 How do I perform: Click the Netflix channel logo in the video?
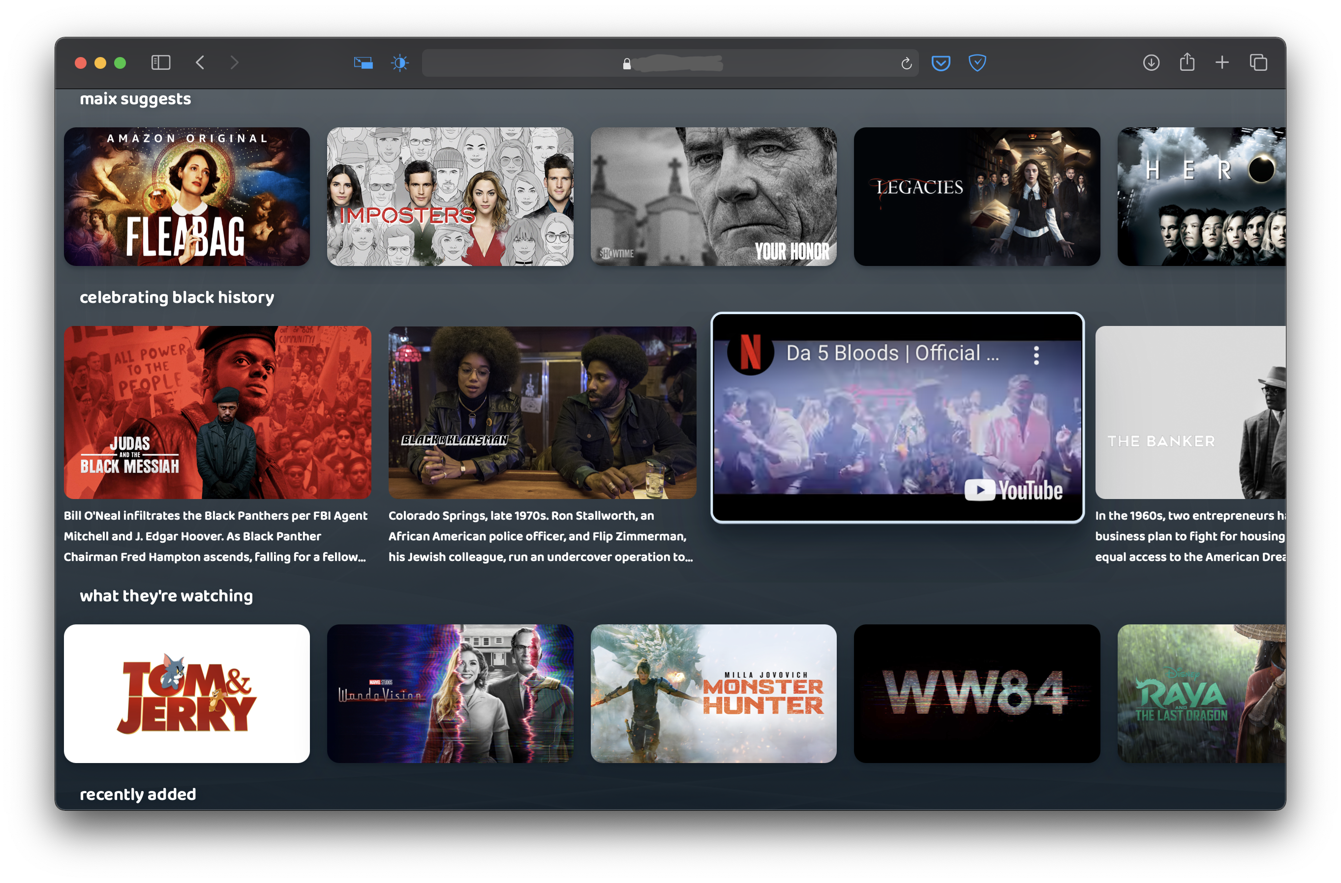(750, 353)
